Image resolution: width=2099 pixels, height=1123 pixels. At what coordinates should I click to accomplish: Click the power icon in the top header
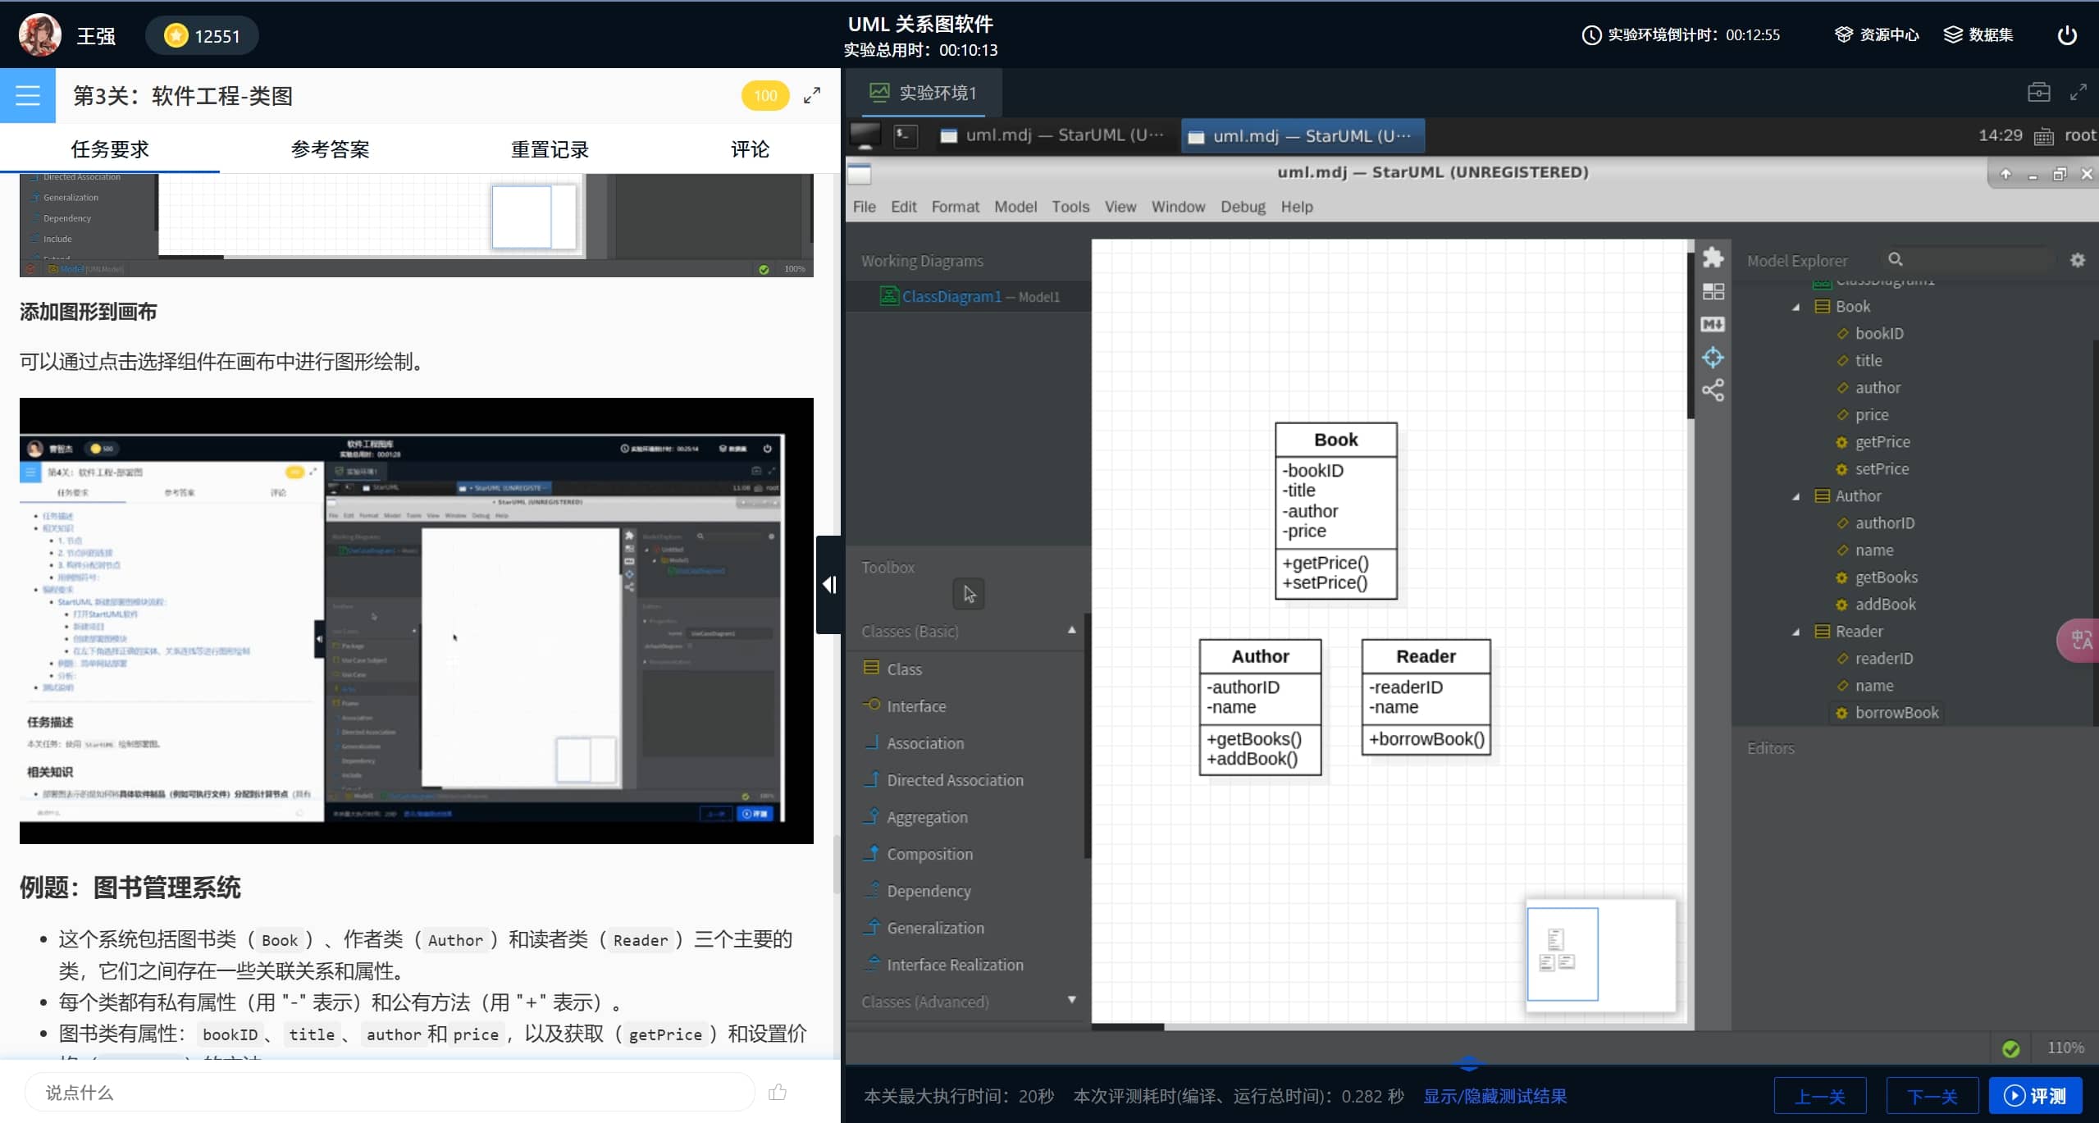point(2067,35)
